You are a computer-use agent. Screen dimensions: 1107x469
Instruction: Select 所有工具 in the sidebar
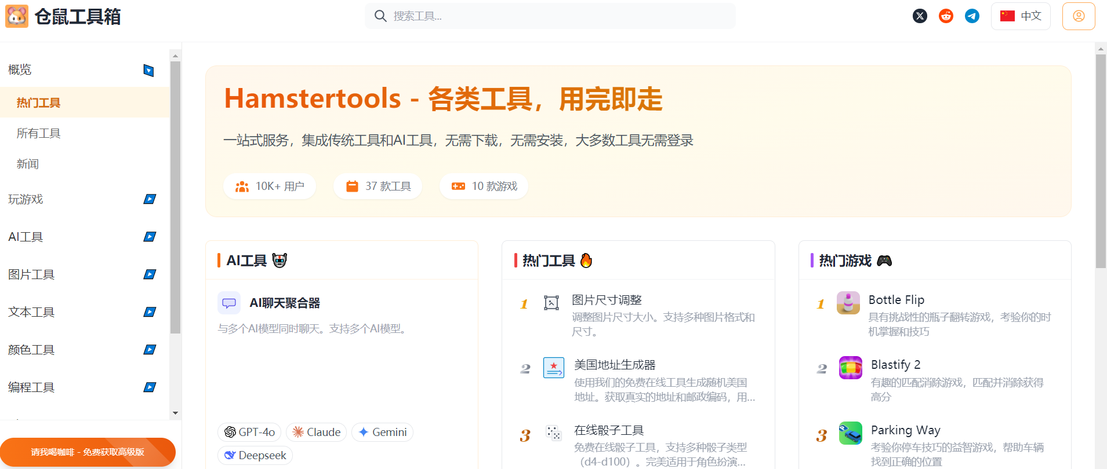coord(39,133)
